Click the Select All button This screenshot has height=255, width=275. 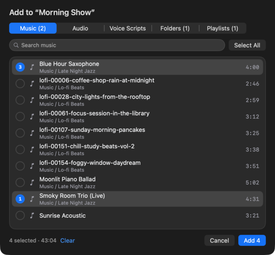tap(247, 45)
